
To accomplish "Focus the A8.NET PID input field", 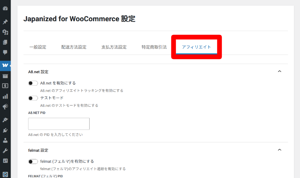I will [59, 124].
